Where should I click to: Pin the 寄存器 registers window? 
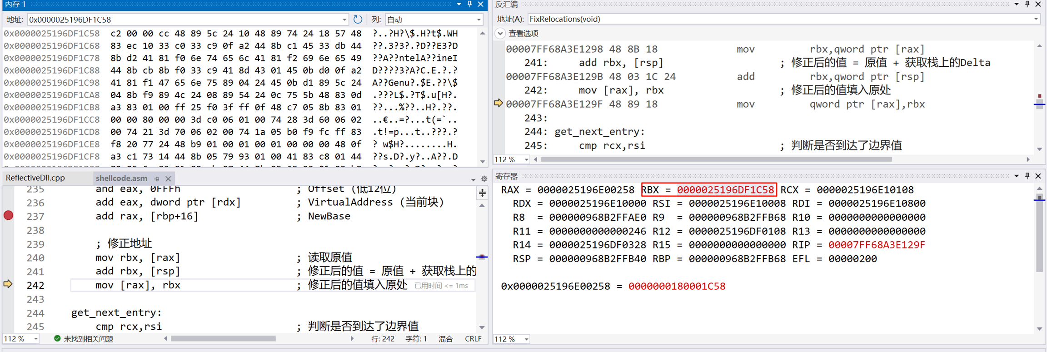1027,176
